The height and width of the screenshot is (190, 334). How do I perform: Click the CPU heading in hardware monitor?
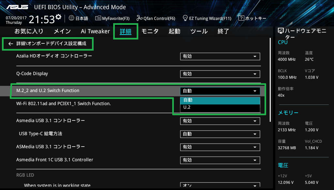[283, 42]
